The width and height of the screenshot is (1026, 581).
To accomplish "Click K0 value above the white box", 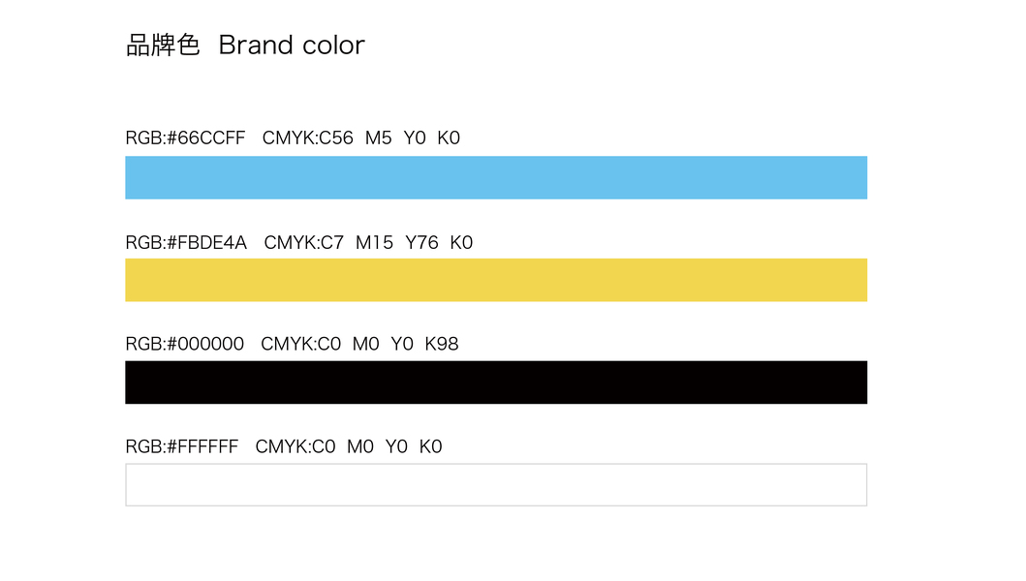I will [430, 446].
